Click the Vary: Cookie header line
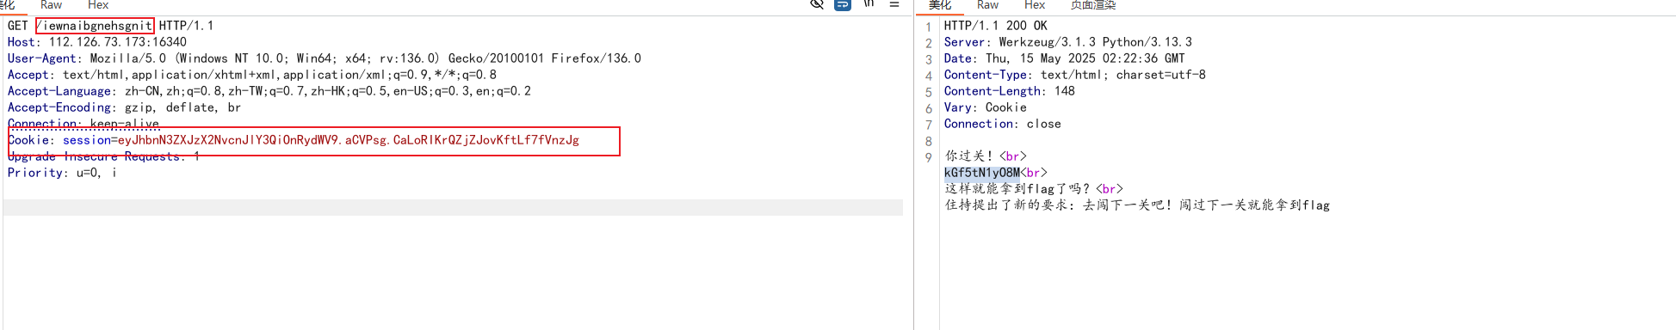Image resolution: width=1676 pixels, height=330 pixels. [986, 107]
